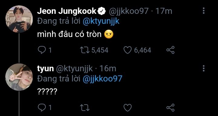Retweet Jeon Jungkook's tweet with 5,454 retweets
This screenshot has width=218, height=116.
click(x=85, y=50)
